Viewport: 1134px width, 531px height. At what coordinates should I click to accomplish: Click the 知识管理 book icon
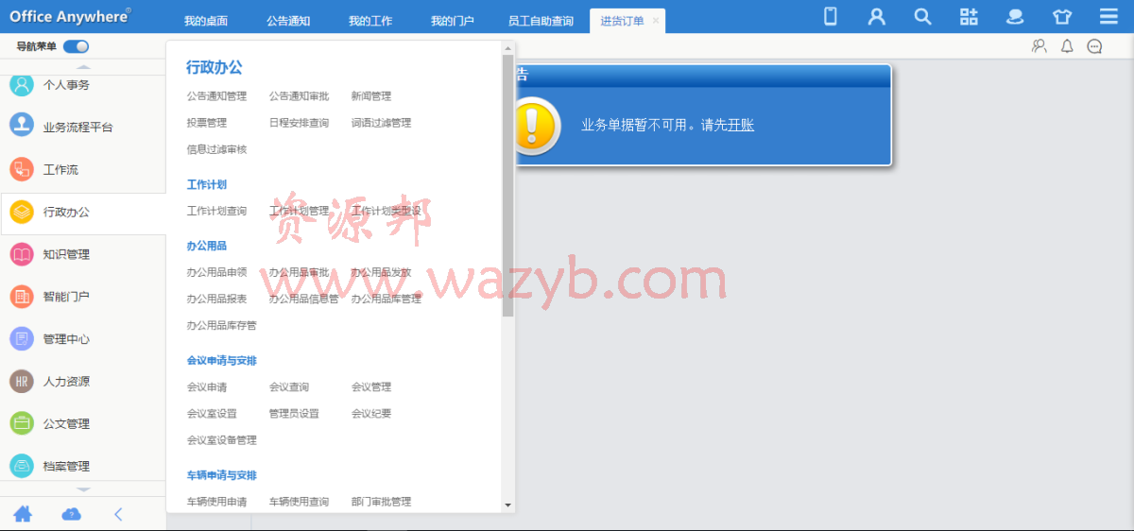[22, 254]
